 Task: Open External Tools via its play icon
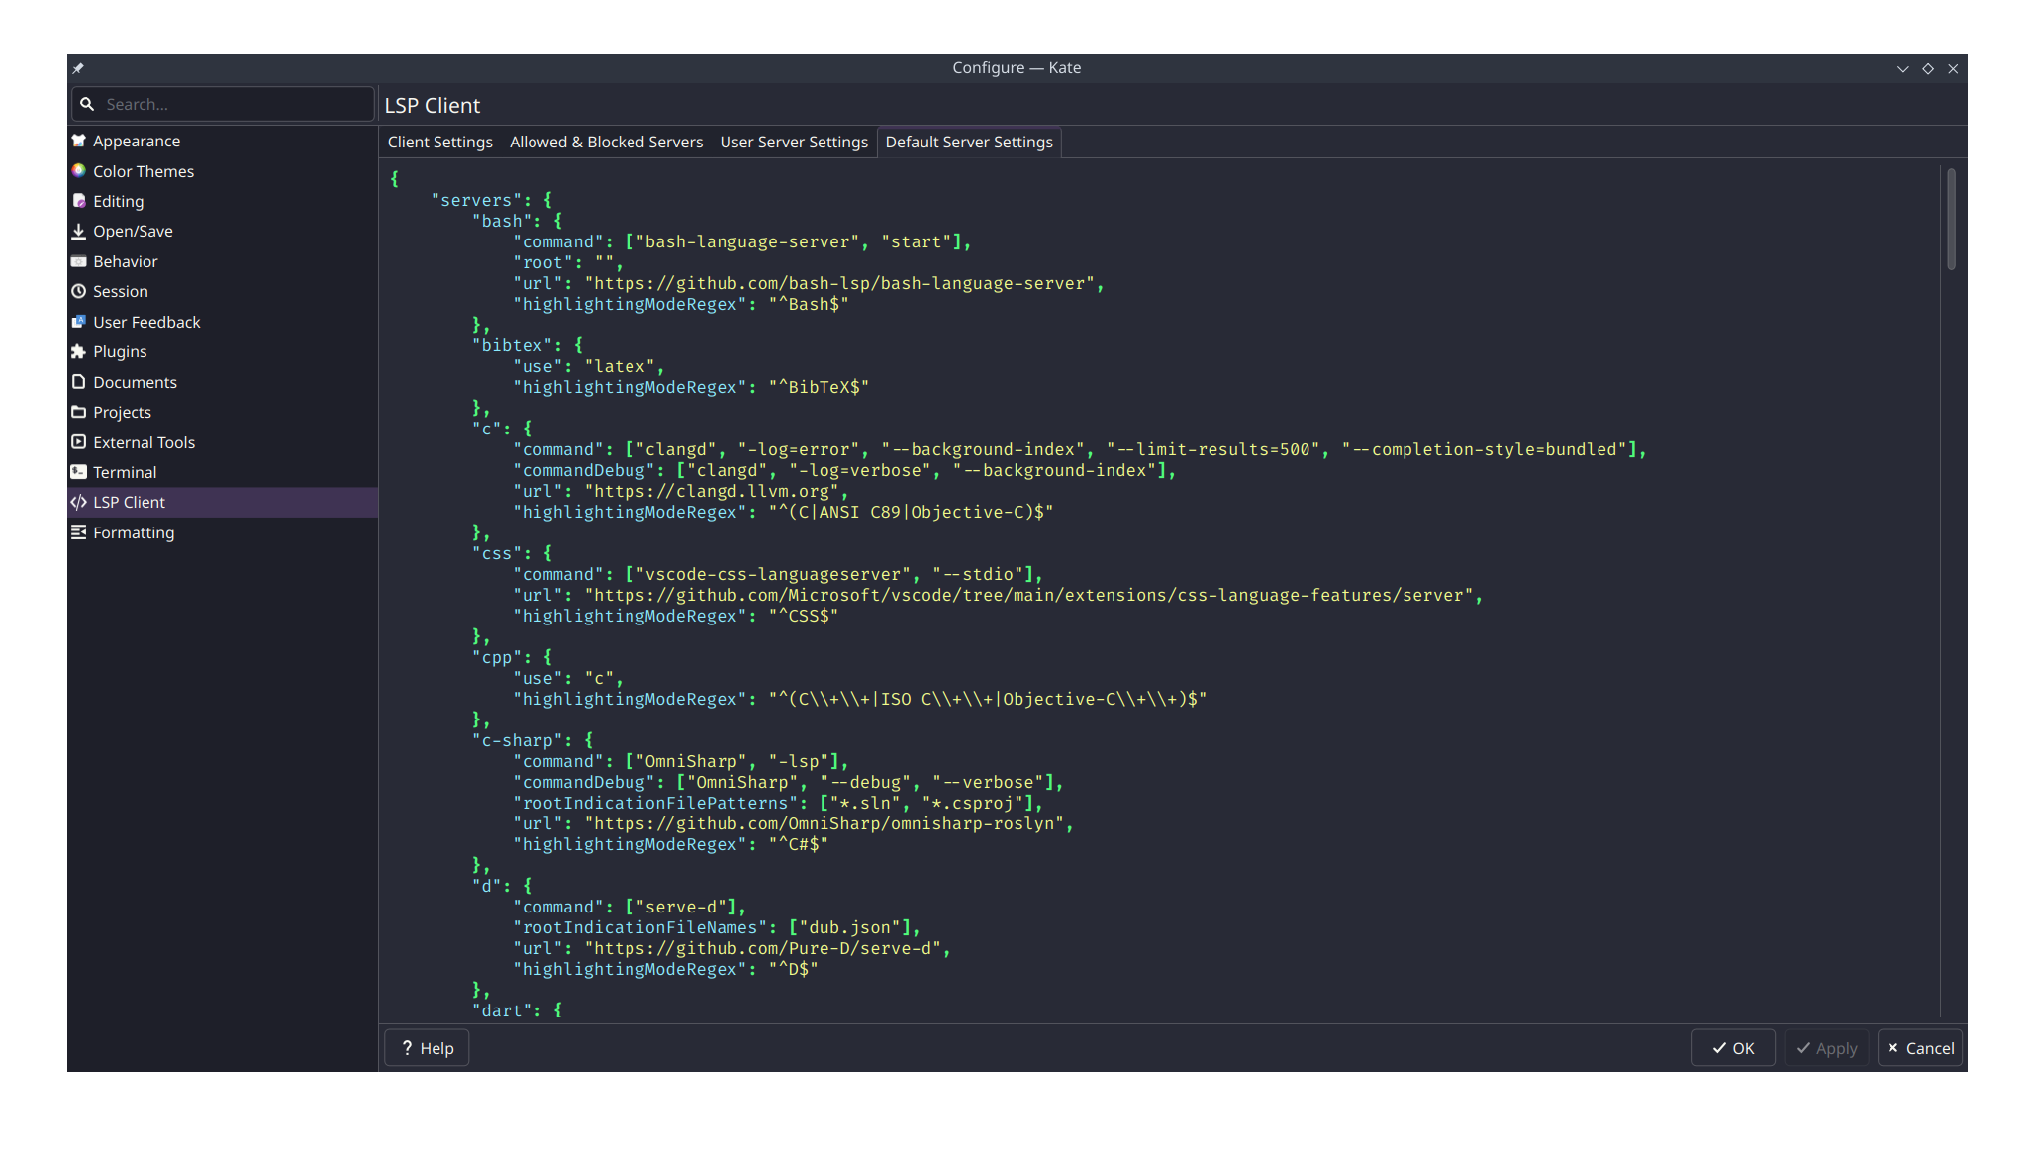79,442
